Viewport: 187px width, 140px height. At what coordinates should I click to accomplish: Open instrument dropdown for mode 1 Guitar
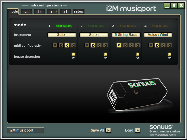62,35
